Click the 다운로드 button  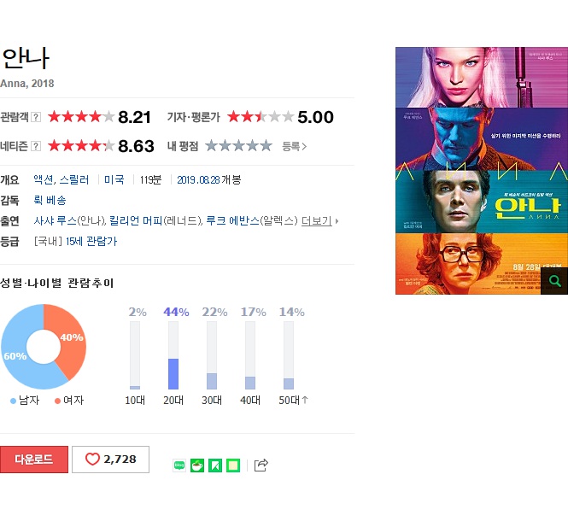[x=34, y=460]
